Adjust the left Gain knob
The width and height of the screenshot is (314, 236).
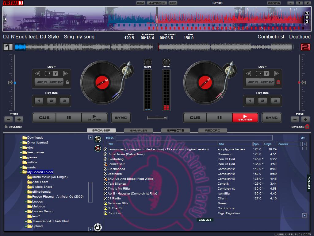pos(148,62)
